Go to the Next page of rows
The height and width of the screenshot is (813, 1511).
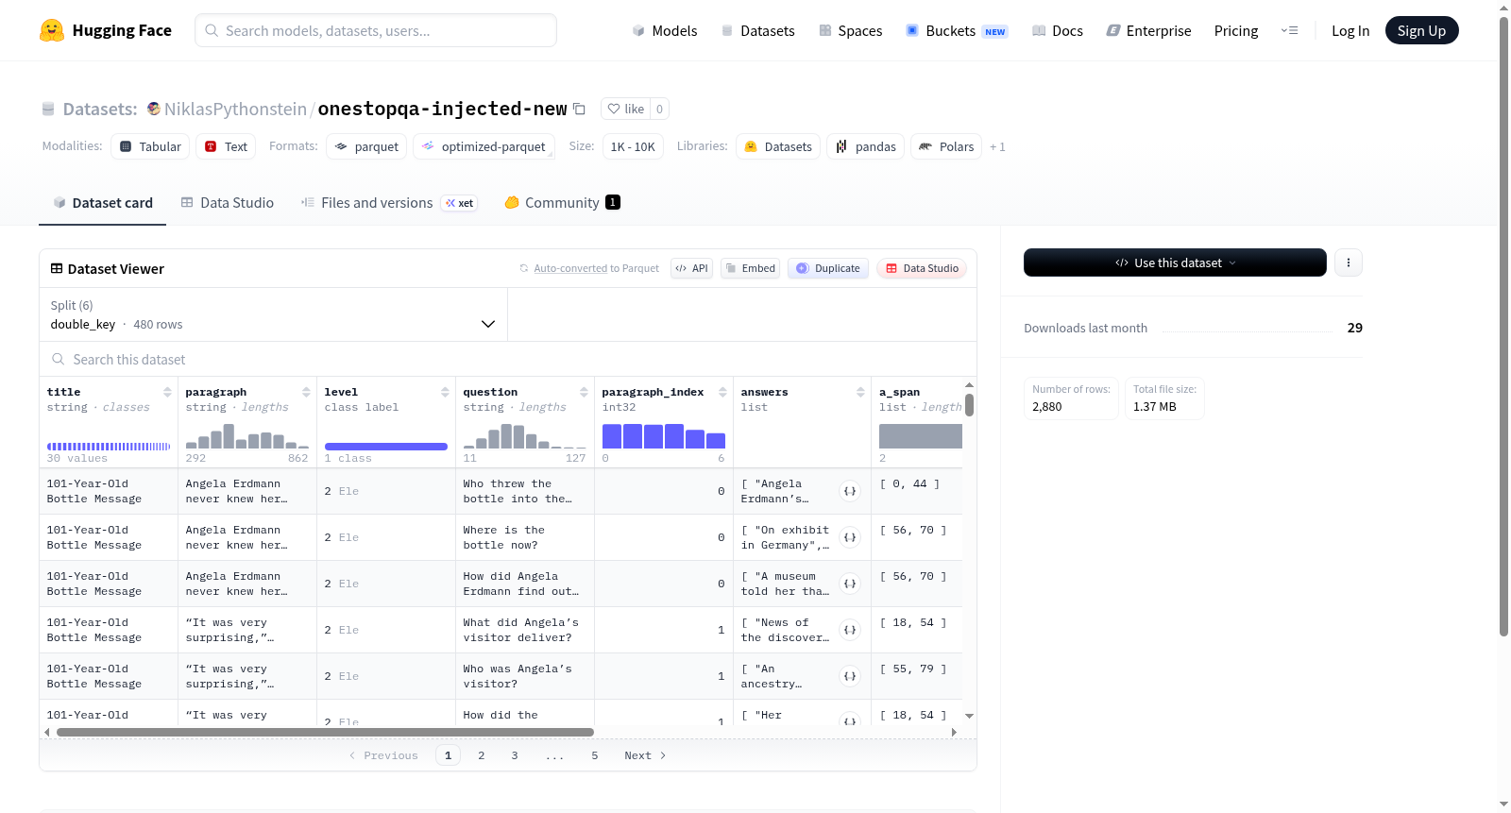point(645,755)
